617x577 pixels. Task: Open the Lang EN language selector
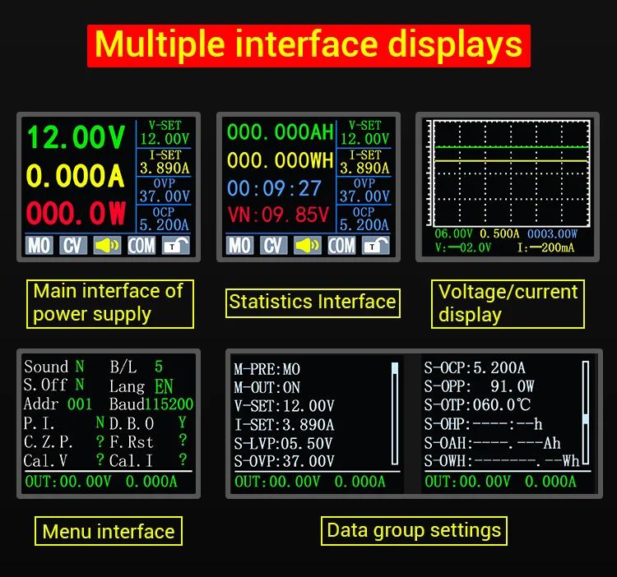[163, 385]
